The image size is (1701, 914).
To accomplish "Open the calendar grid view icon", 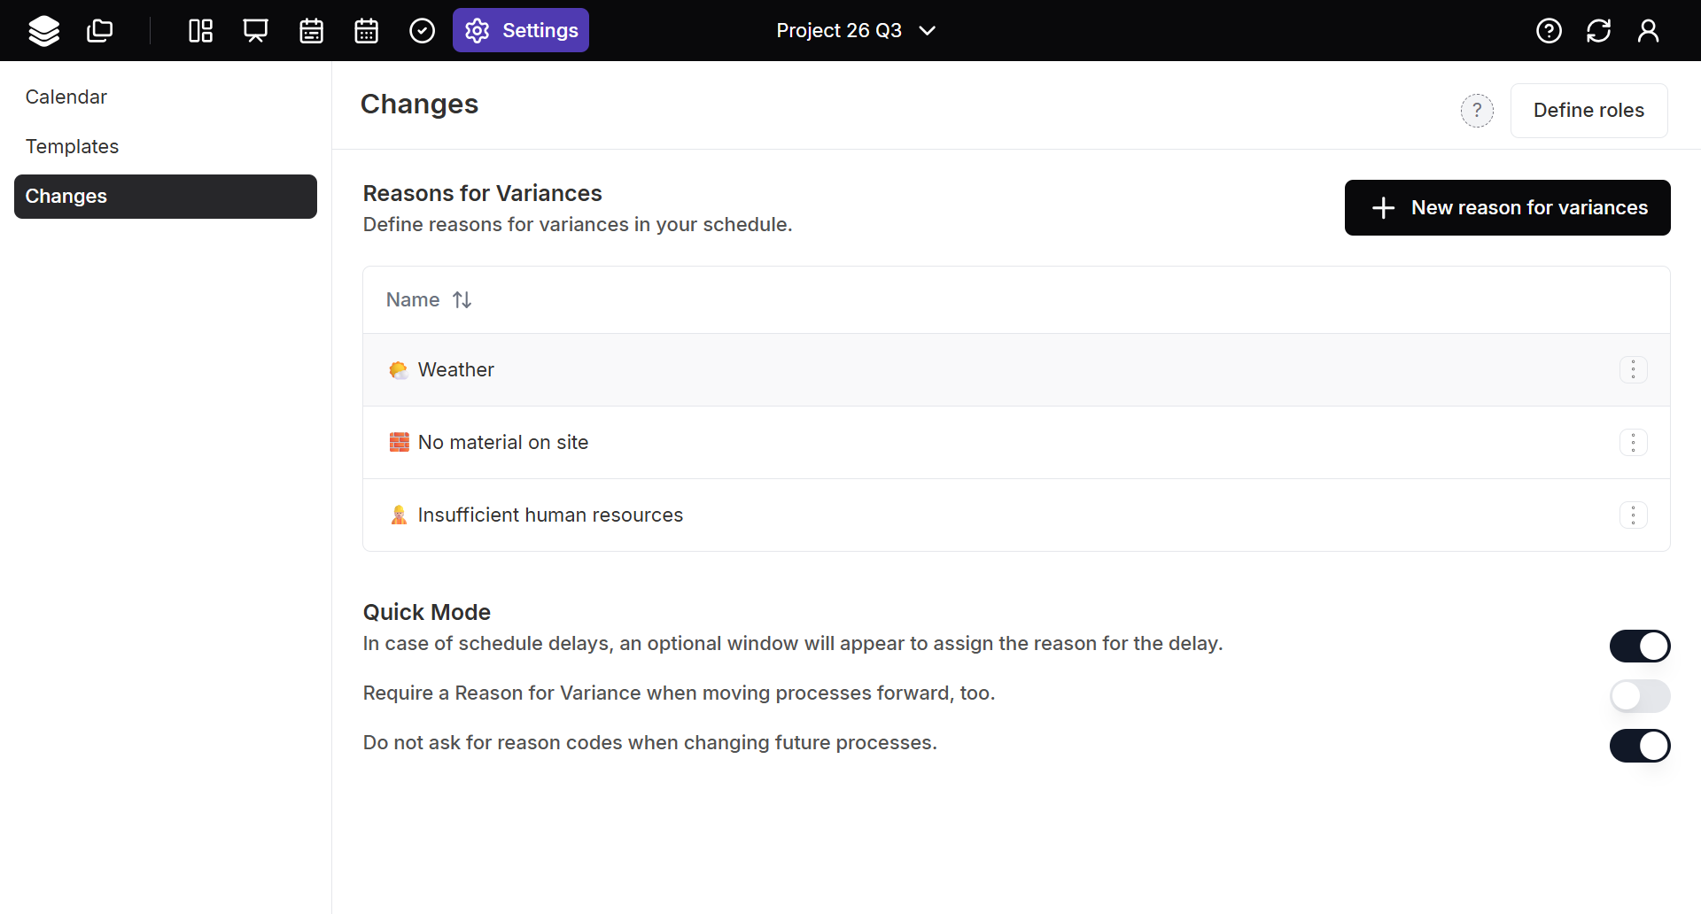I will [366, 31].
